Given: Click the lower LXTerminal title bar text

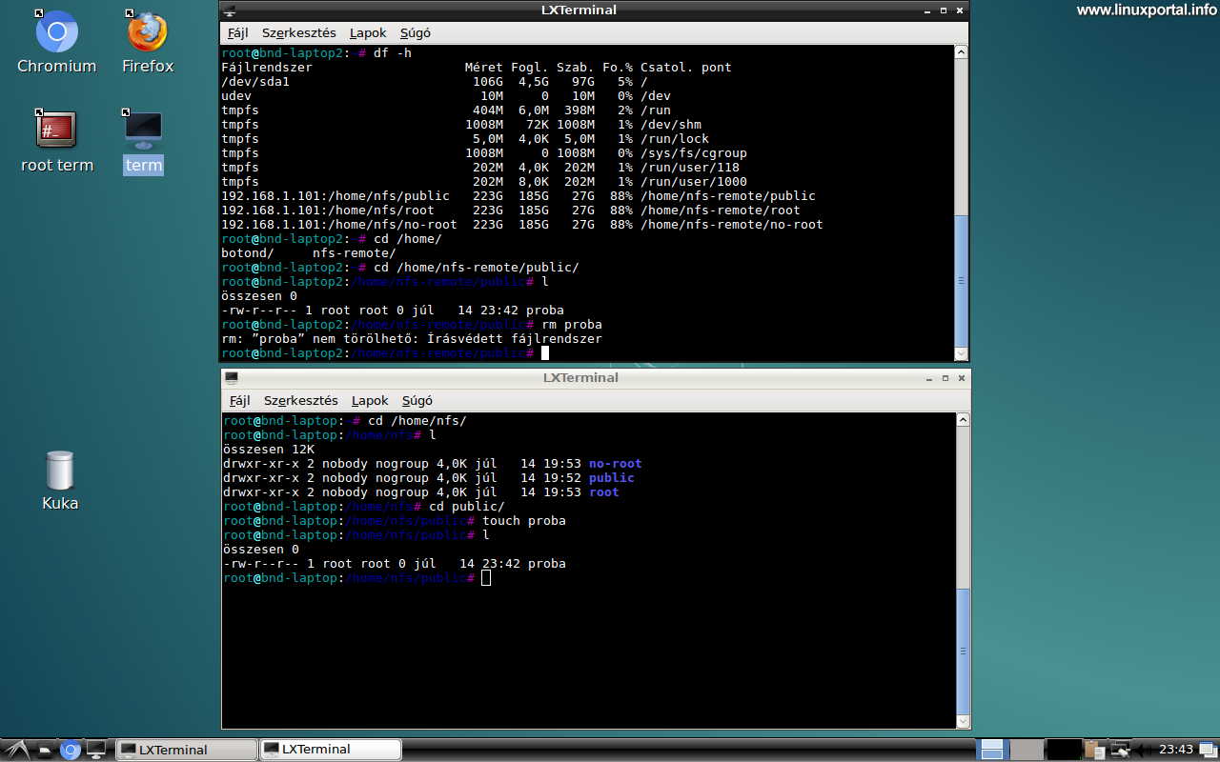Looking at the screenshot, I should 580,378.
